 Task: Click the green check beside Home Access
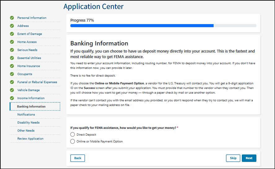point(12,42)
